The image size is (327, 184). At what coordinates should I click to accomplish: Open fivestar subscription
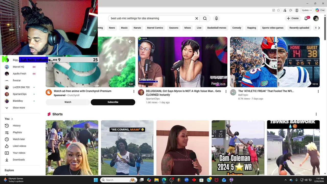click(20, 80)
